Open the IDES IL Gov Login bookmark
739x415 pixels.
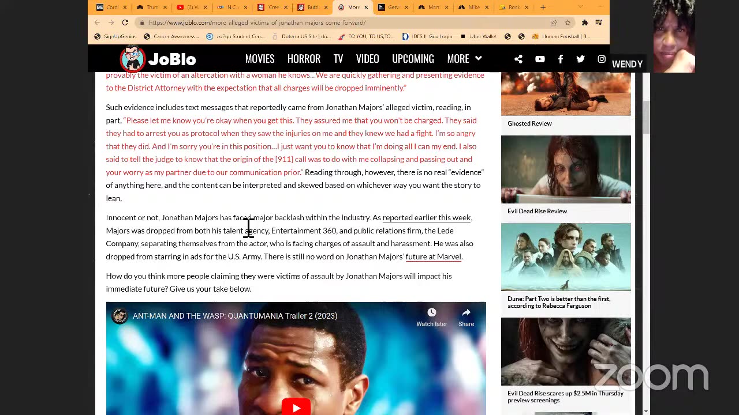click(427, 36)
